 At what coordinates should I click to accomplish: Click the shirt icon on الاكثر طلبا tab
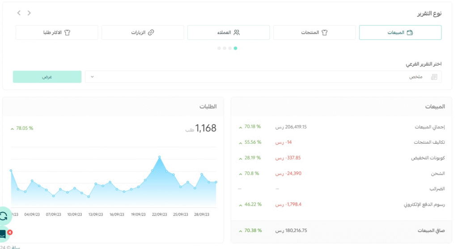pyautogui.click(x=68, y=33)
